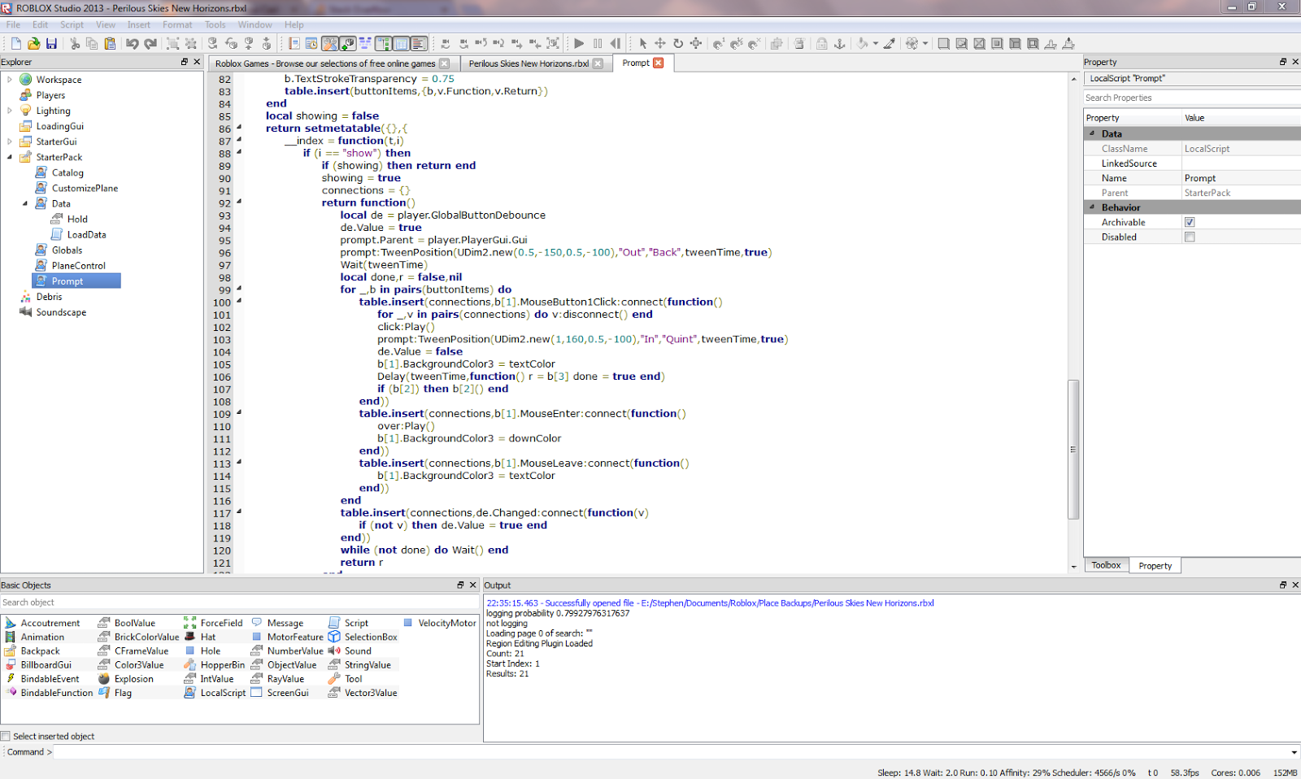Close the Output panel
The image size is (1301, 779).
click(x=1295, y=585)
